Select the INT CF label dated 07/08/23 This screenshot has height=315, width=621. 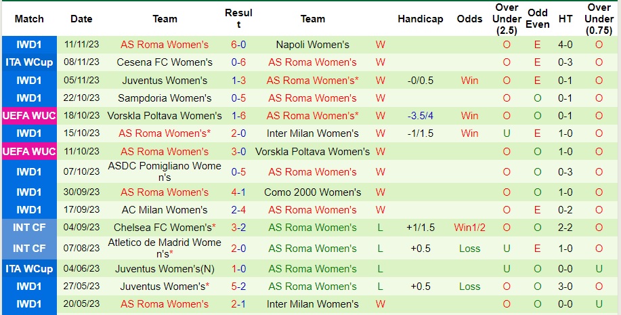click(29, 248)
